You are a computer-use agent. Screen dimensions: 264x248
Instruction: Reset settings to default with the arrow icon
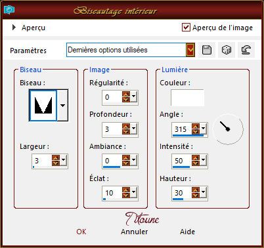click(246, 50)
